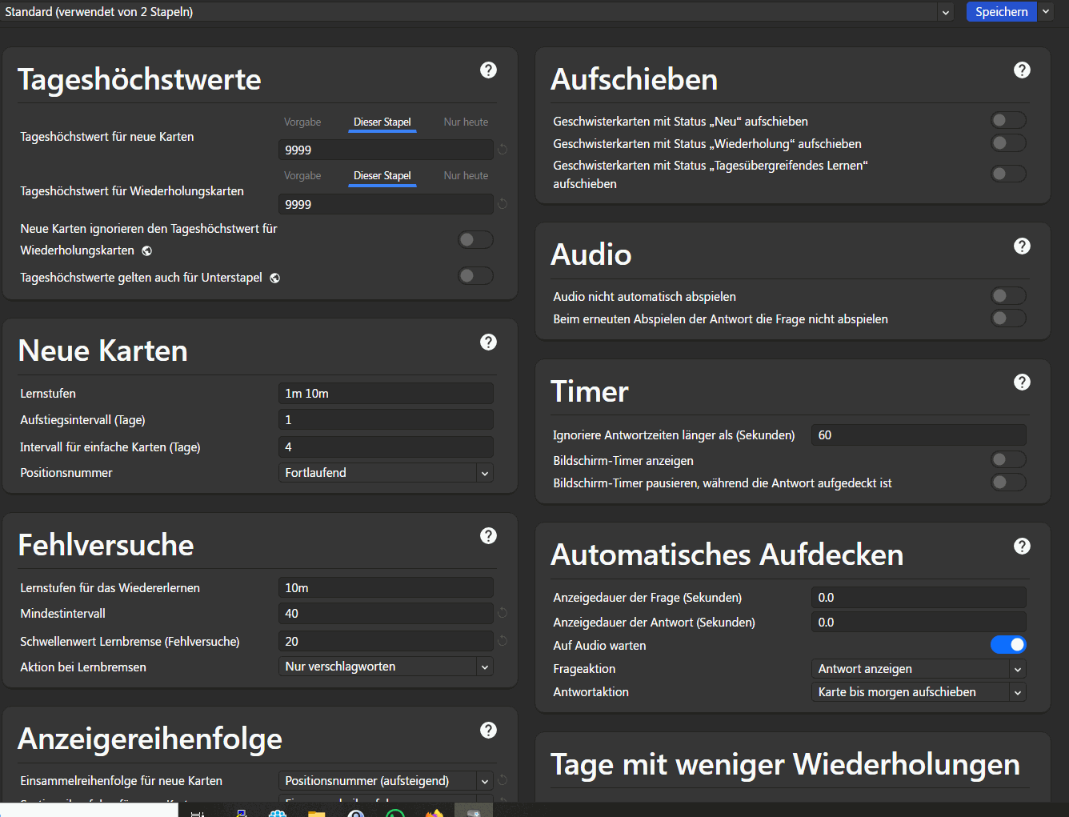Viewport: 1069px width, 817px height.
Task: Enable Audio nicht automatisch abspielen
Action: 1008,296
